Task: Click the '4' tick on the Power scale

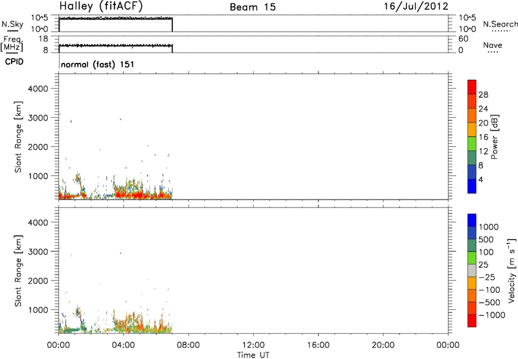Action: 480,179
